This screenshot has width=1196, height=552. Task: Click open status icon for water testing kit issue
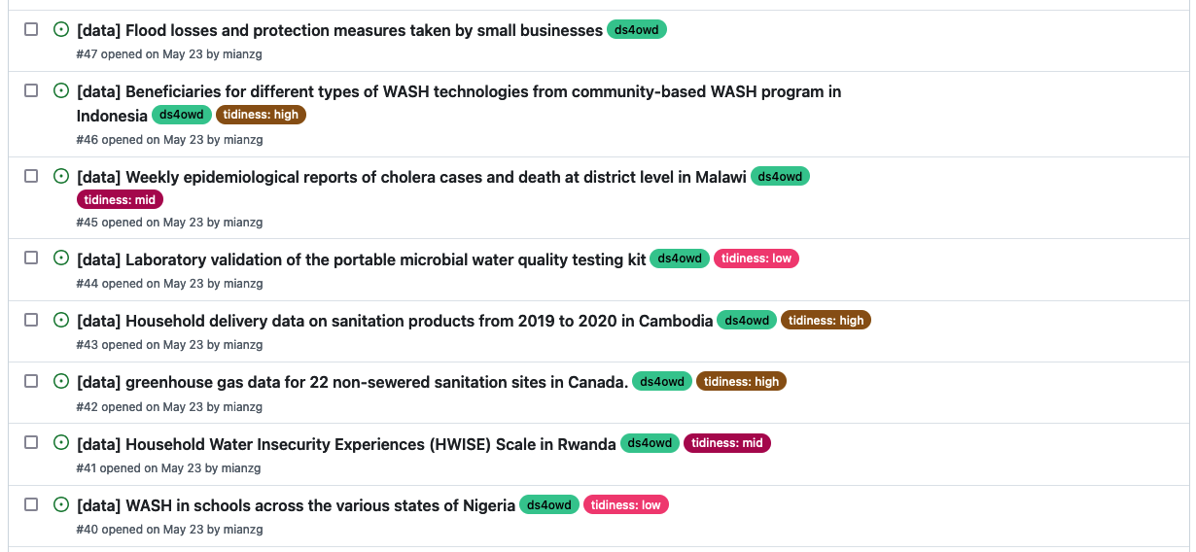(61, 259)
